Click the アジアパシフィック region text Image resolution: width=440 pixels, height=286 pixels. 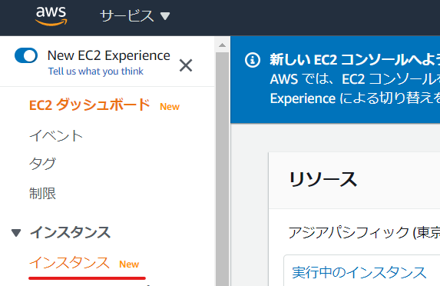pyautogui.click(x=364, y=233)
